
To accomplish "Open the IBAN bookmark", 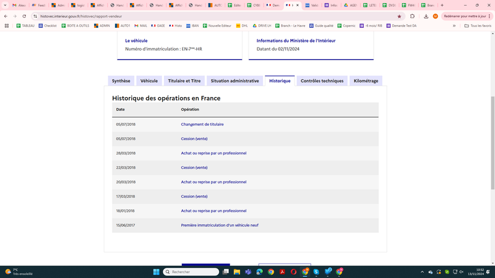I will [x=192, y=26].
